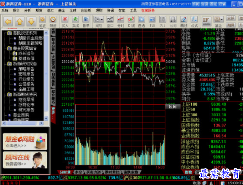Open the 资讯 menu in menu bar
The image size is (243, 185).
110,10
